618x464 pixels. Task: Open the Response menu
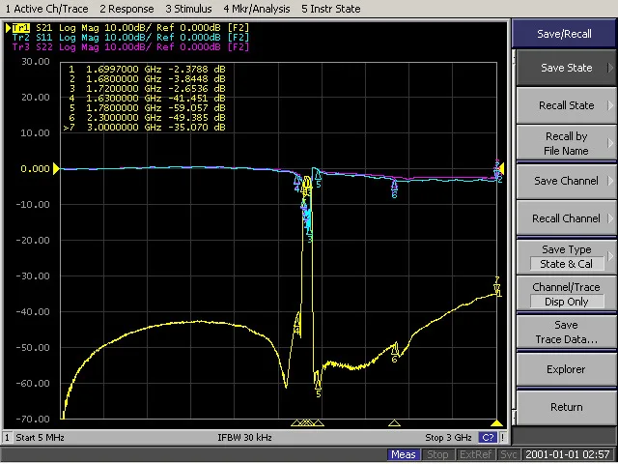(126, 8)
